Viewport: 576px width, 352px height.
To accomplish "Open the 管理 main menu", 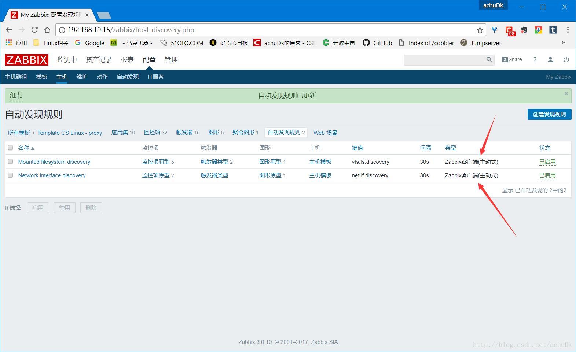I will pyautogui.click(x=171, y=59).
